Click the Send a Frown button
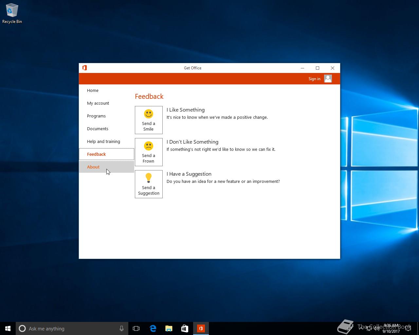Viewport: 419px width, 335px height. [x=149, y=152]
